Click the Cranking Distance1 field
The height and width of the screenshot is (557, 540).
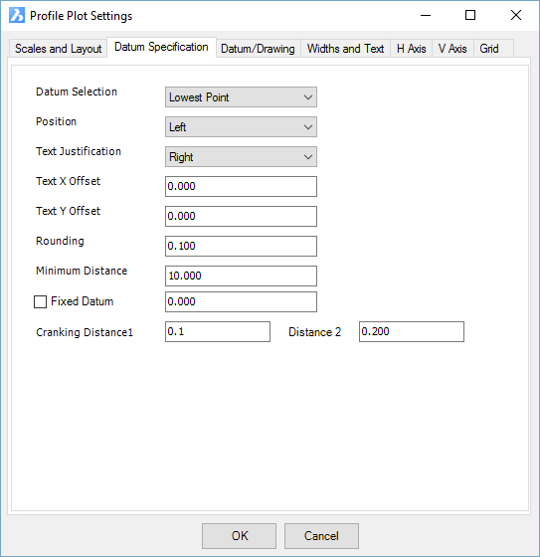point(218,332)
